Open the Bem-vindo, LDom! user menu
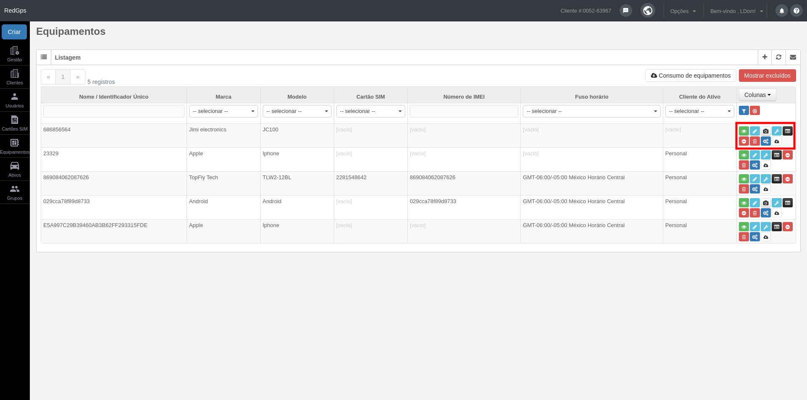The image size is (807, 400). pos(736,11)
